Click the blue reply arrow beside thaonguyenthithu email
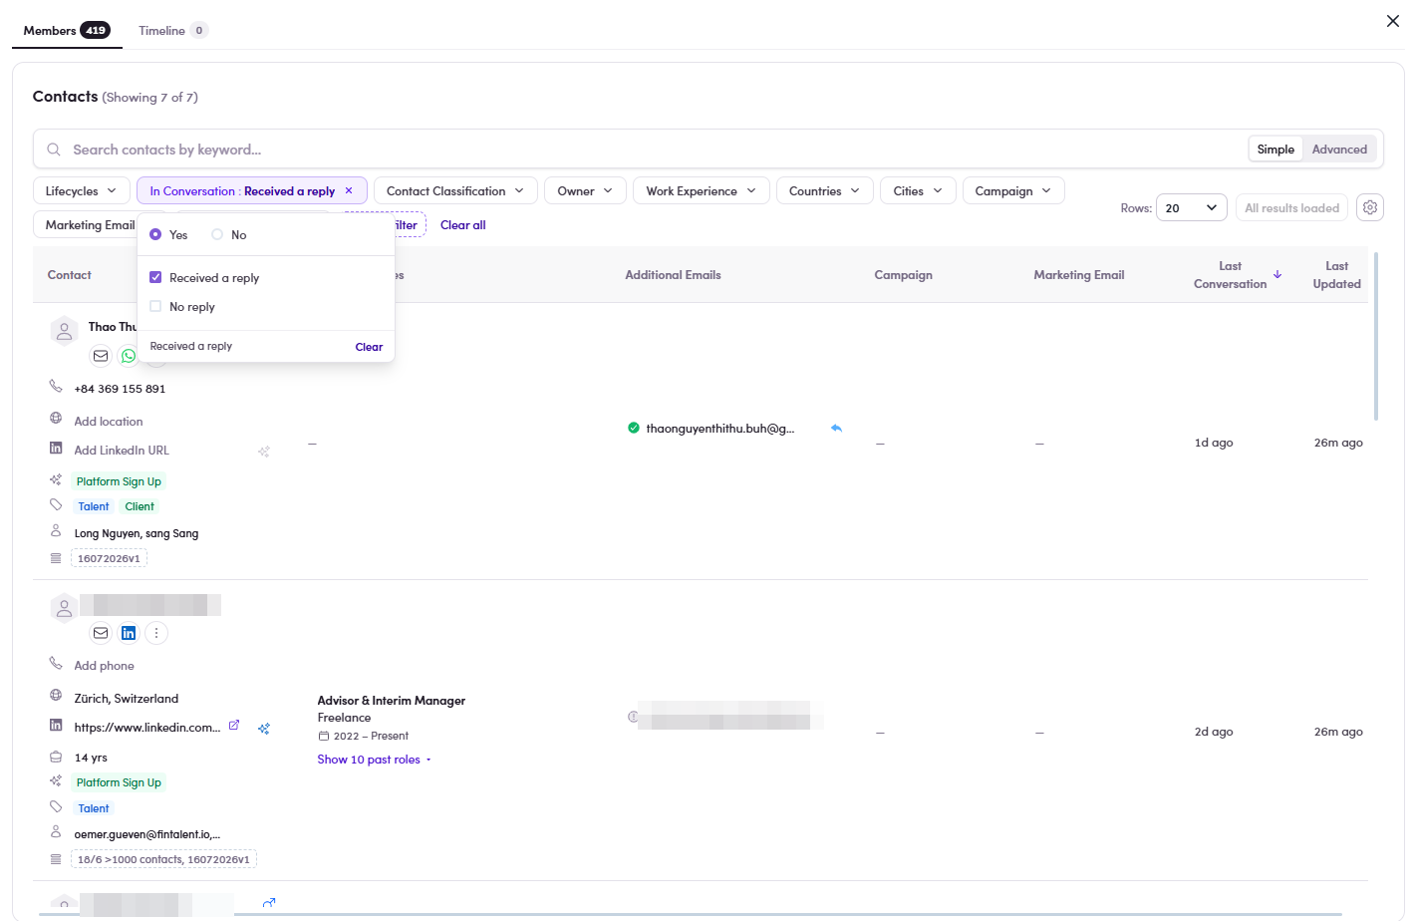 coord(836,428)
